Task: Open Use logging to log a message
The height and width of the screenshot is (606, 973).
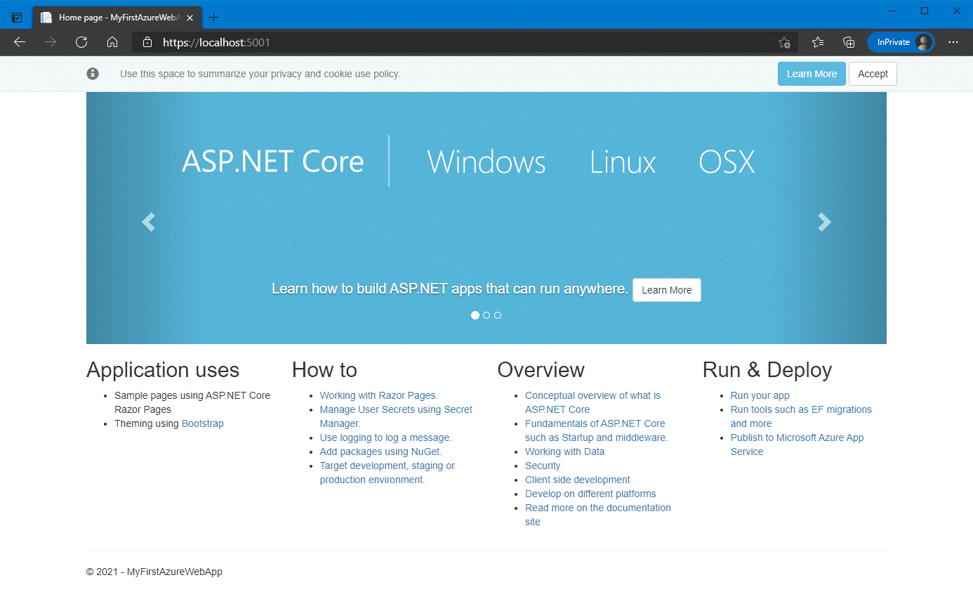Action: [x=385, y=437]
